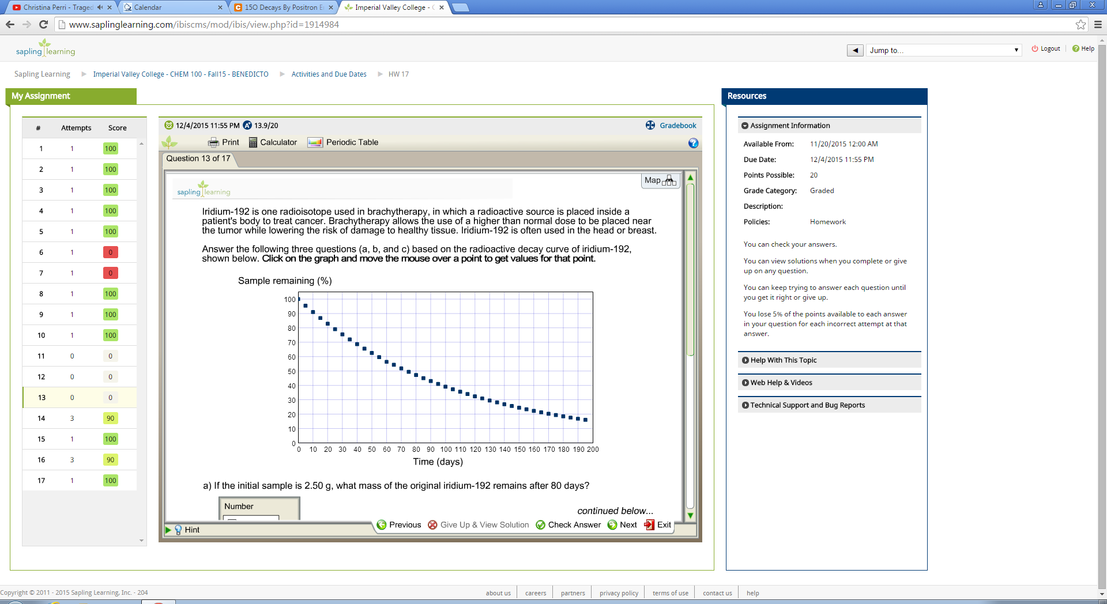Open a new browser tab

[x=460, y=7]
